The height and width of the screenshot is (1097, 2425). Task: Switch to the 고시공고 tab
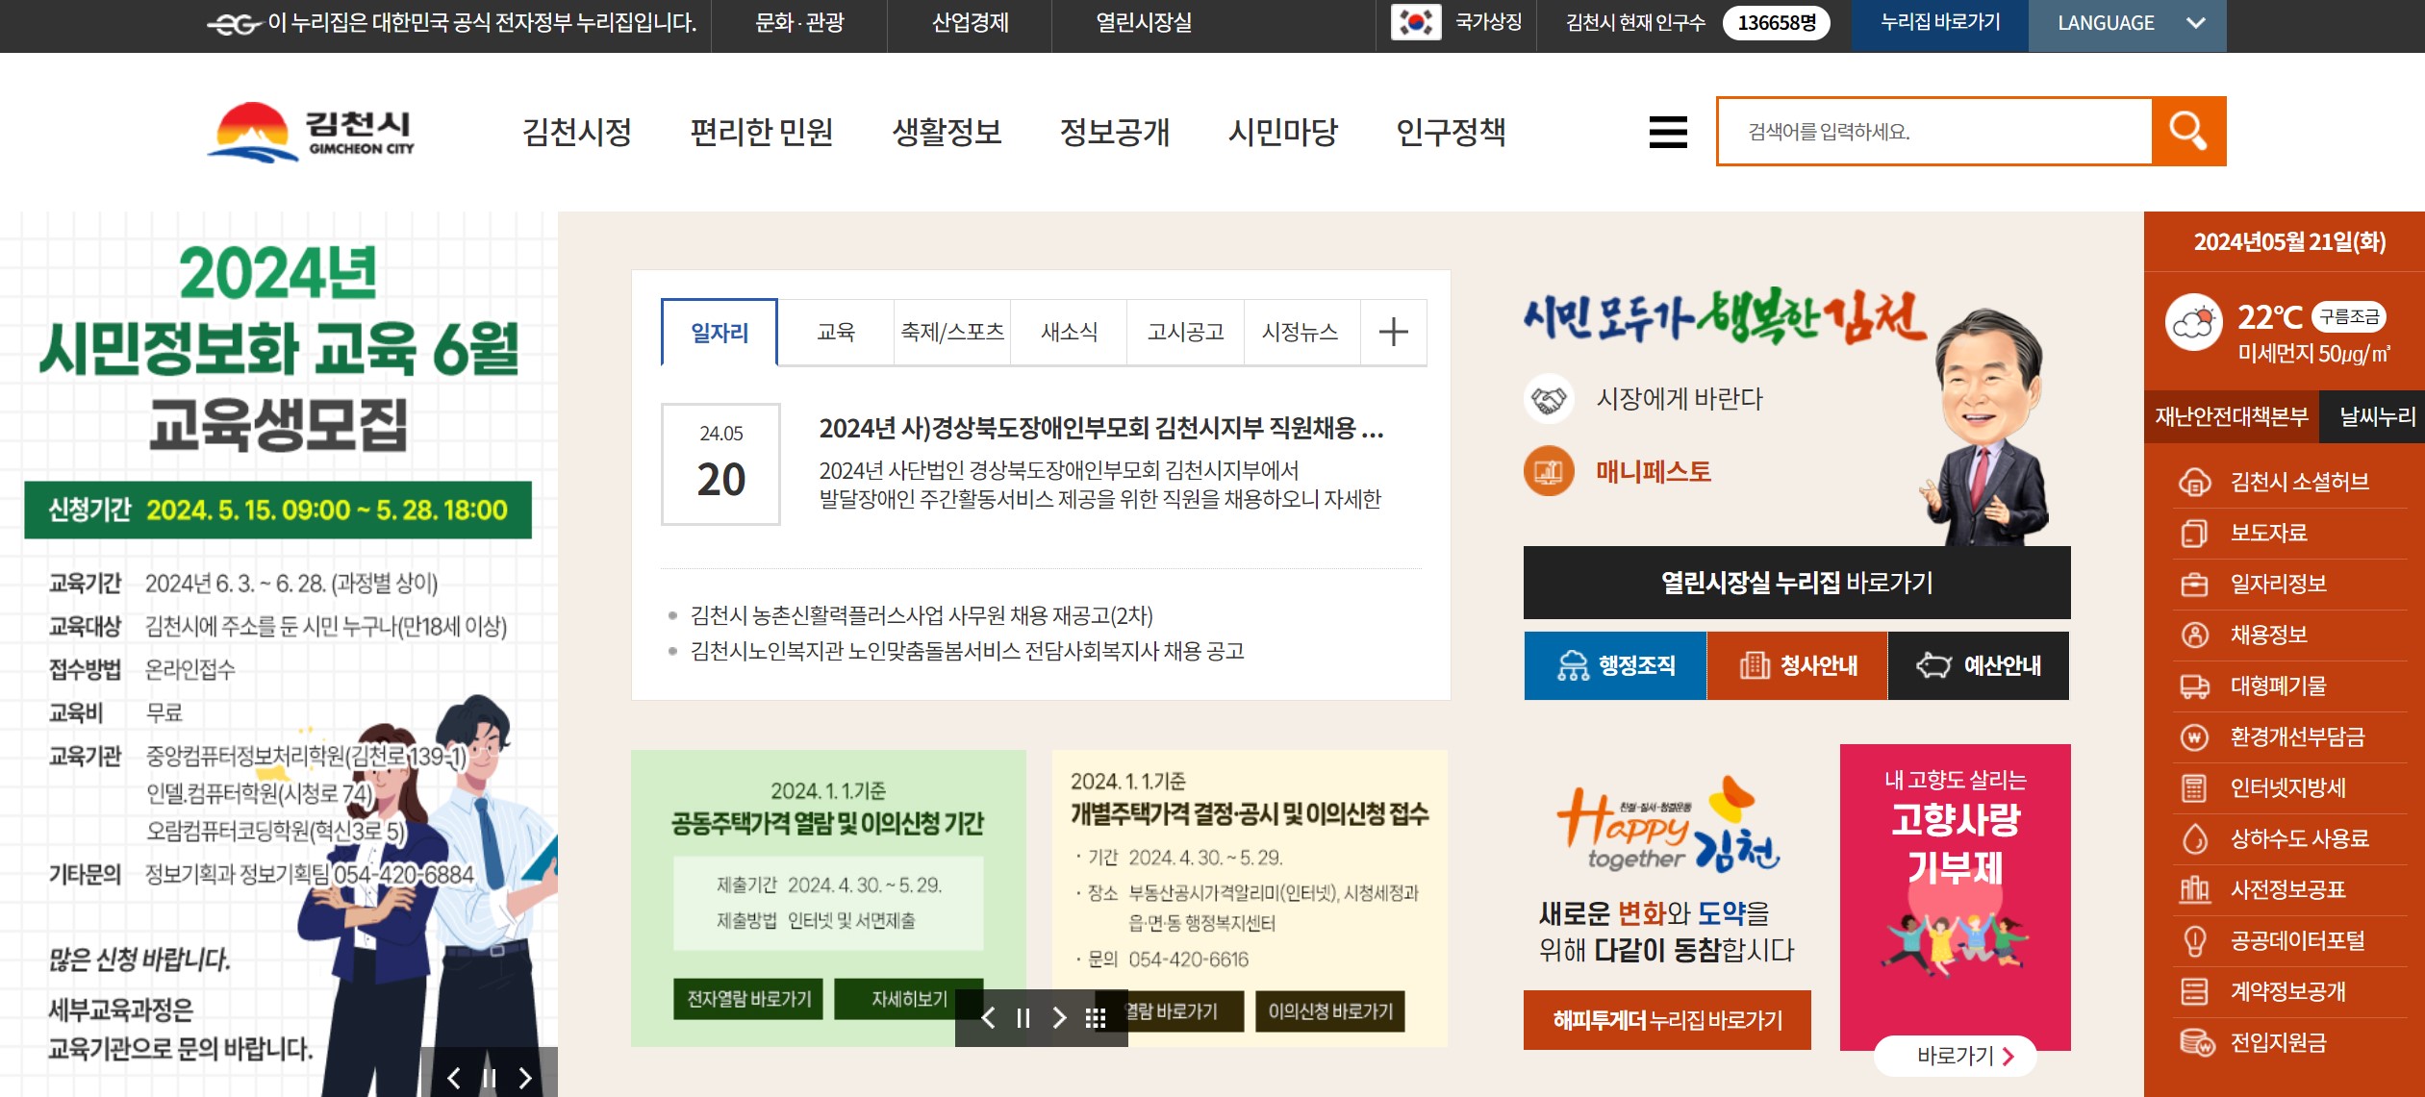(x=1185, y=332)
